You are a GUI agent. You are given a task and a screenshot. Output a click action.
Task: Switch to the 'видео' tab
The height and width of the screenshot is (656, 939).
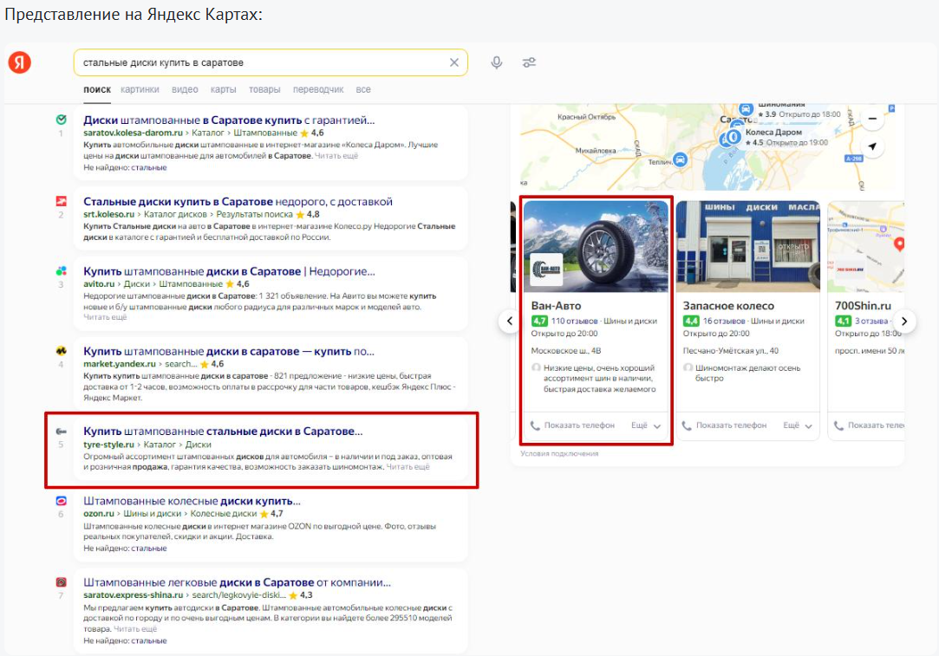185,89
